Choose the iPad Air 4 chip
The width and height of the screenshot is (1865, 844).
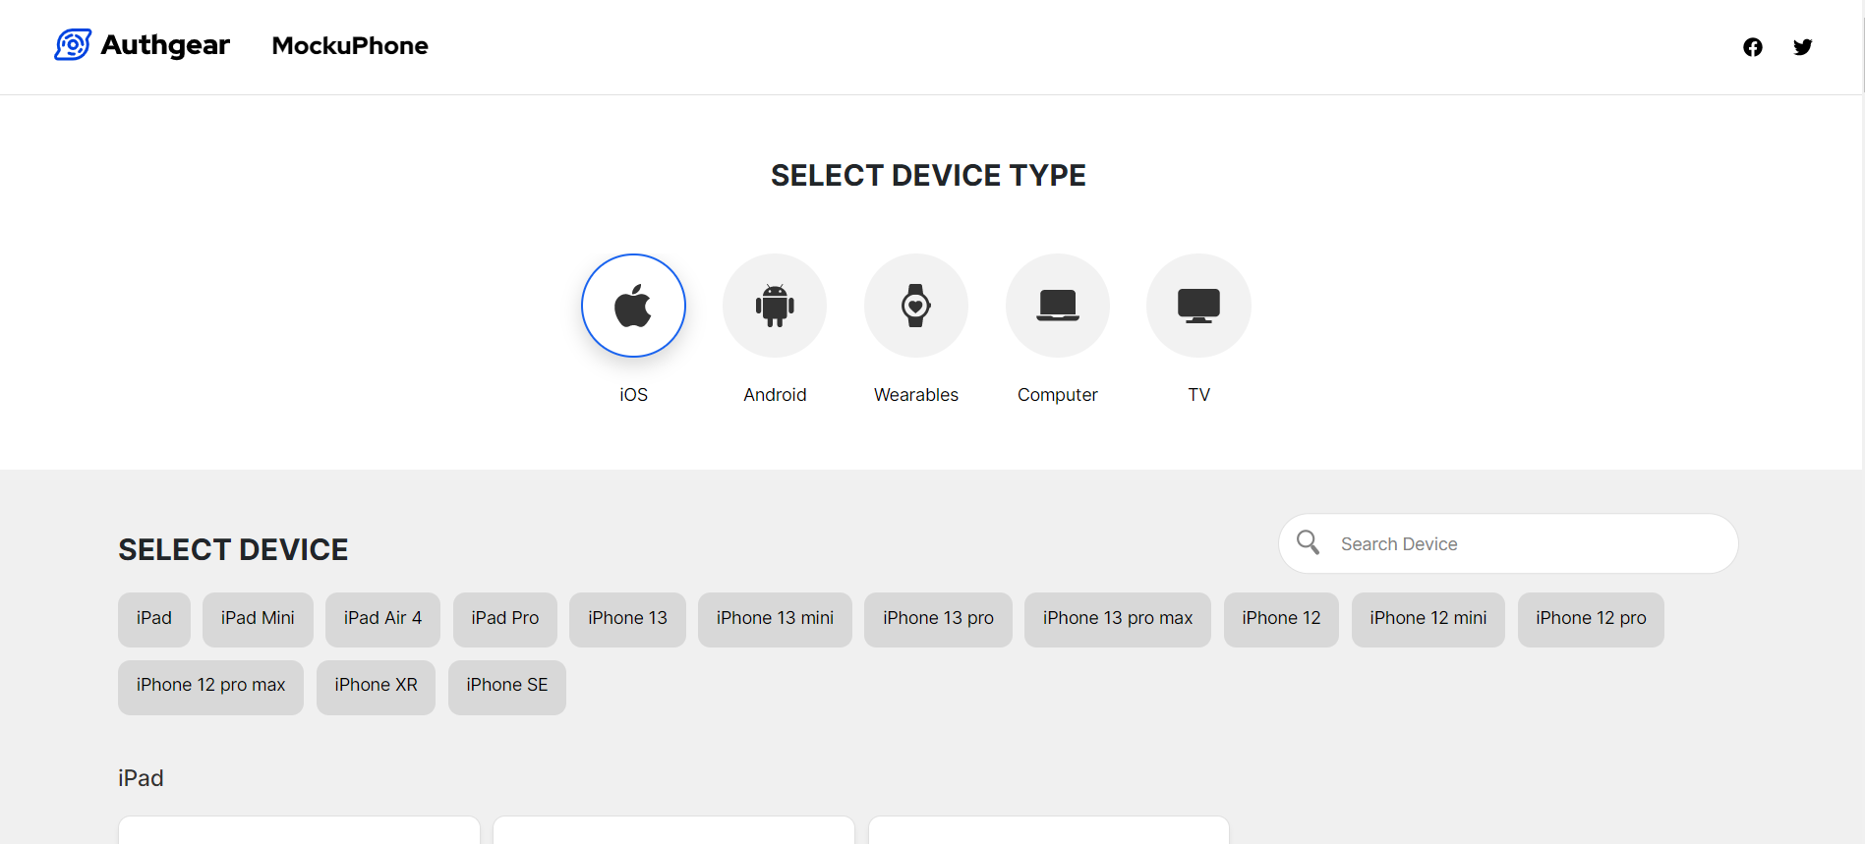click(x=382, y=619)
